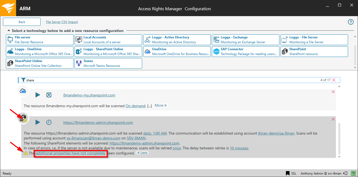Open File Server CSV Import link

click(x=62, y=22)
